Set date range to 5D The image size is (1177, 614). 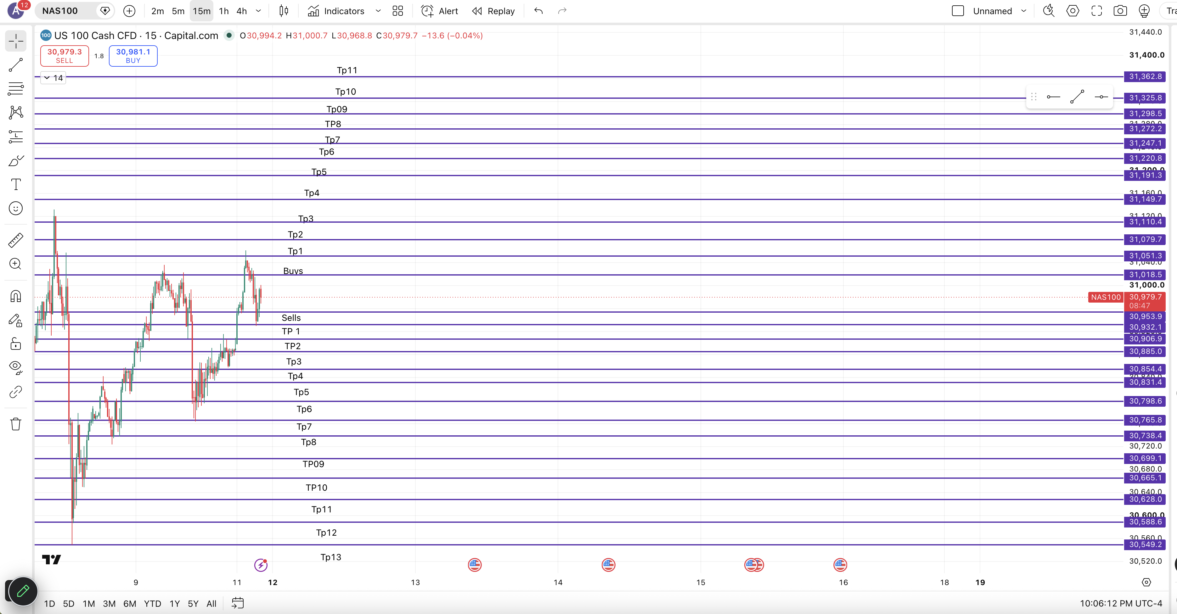pos(69,604)
